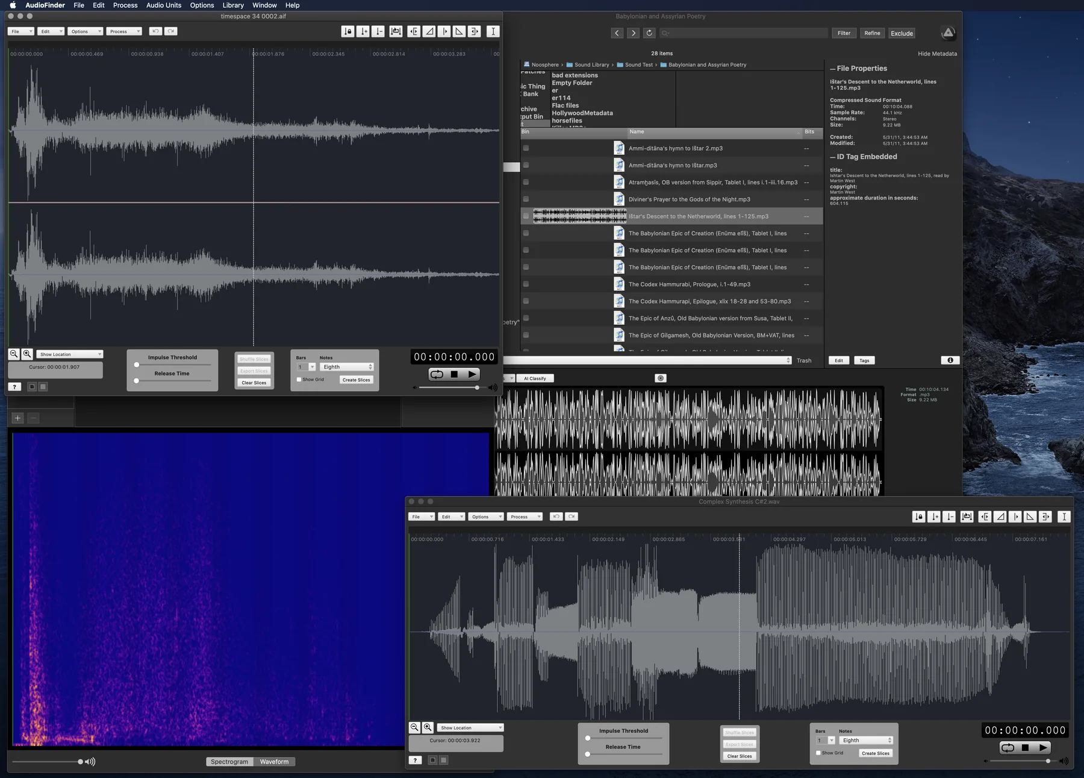Click the fade-in triangle tool in timespace toolbar
The height and width of the screenshot is (778, 1084).
pyautogui.click(x=429, y=31)
